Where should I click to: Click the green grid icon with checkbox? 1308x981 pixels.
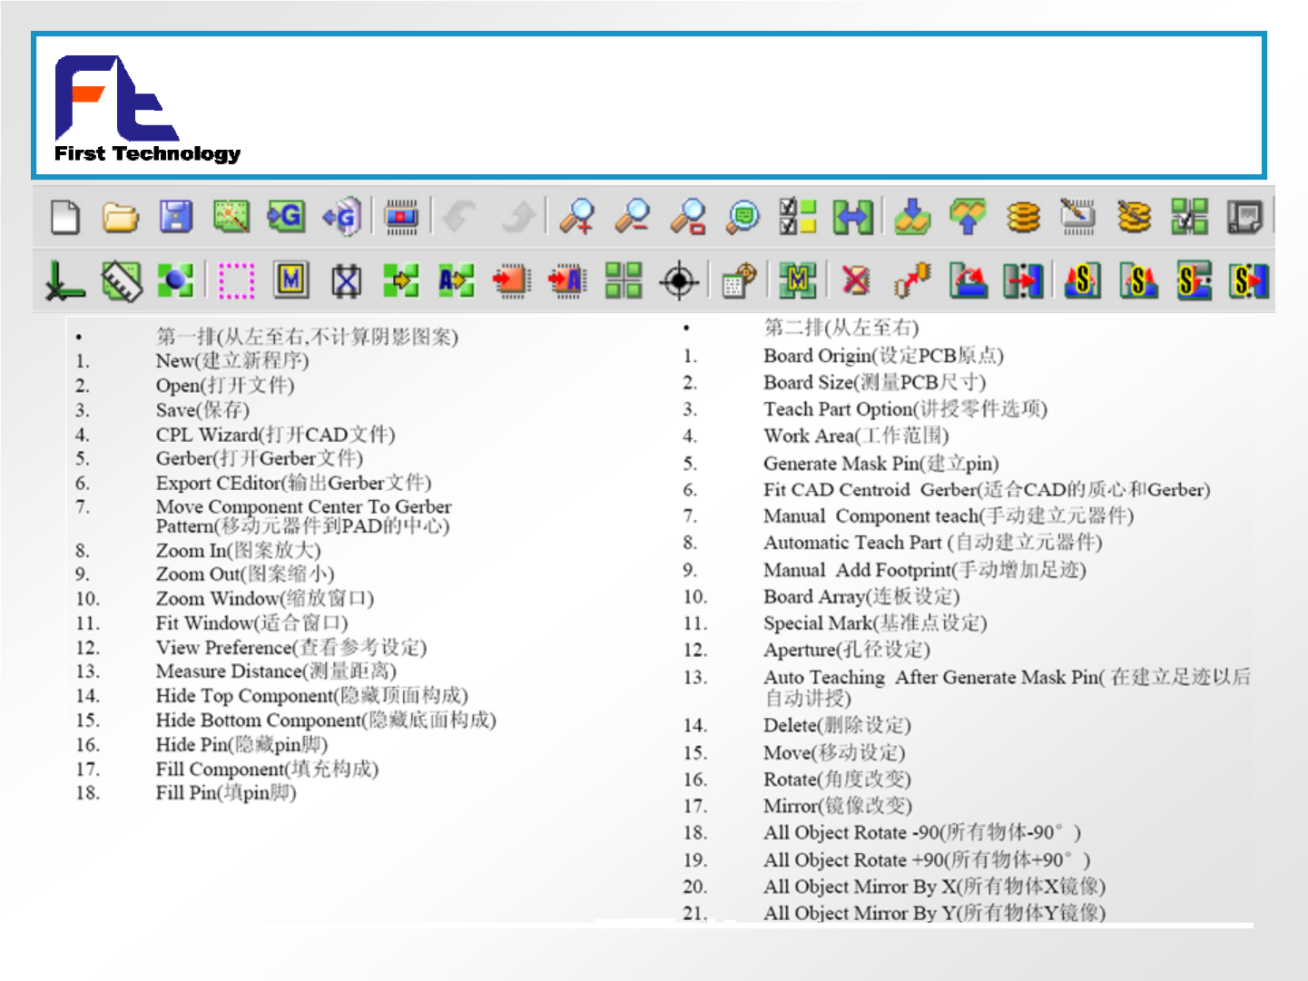(1189, 217)
